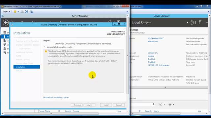Open computer name WIN-KO640U7760C link

click(x=156, y=38)
